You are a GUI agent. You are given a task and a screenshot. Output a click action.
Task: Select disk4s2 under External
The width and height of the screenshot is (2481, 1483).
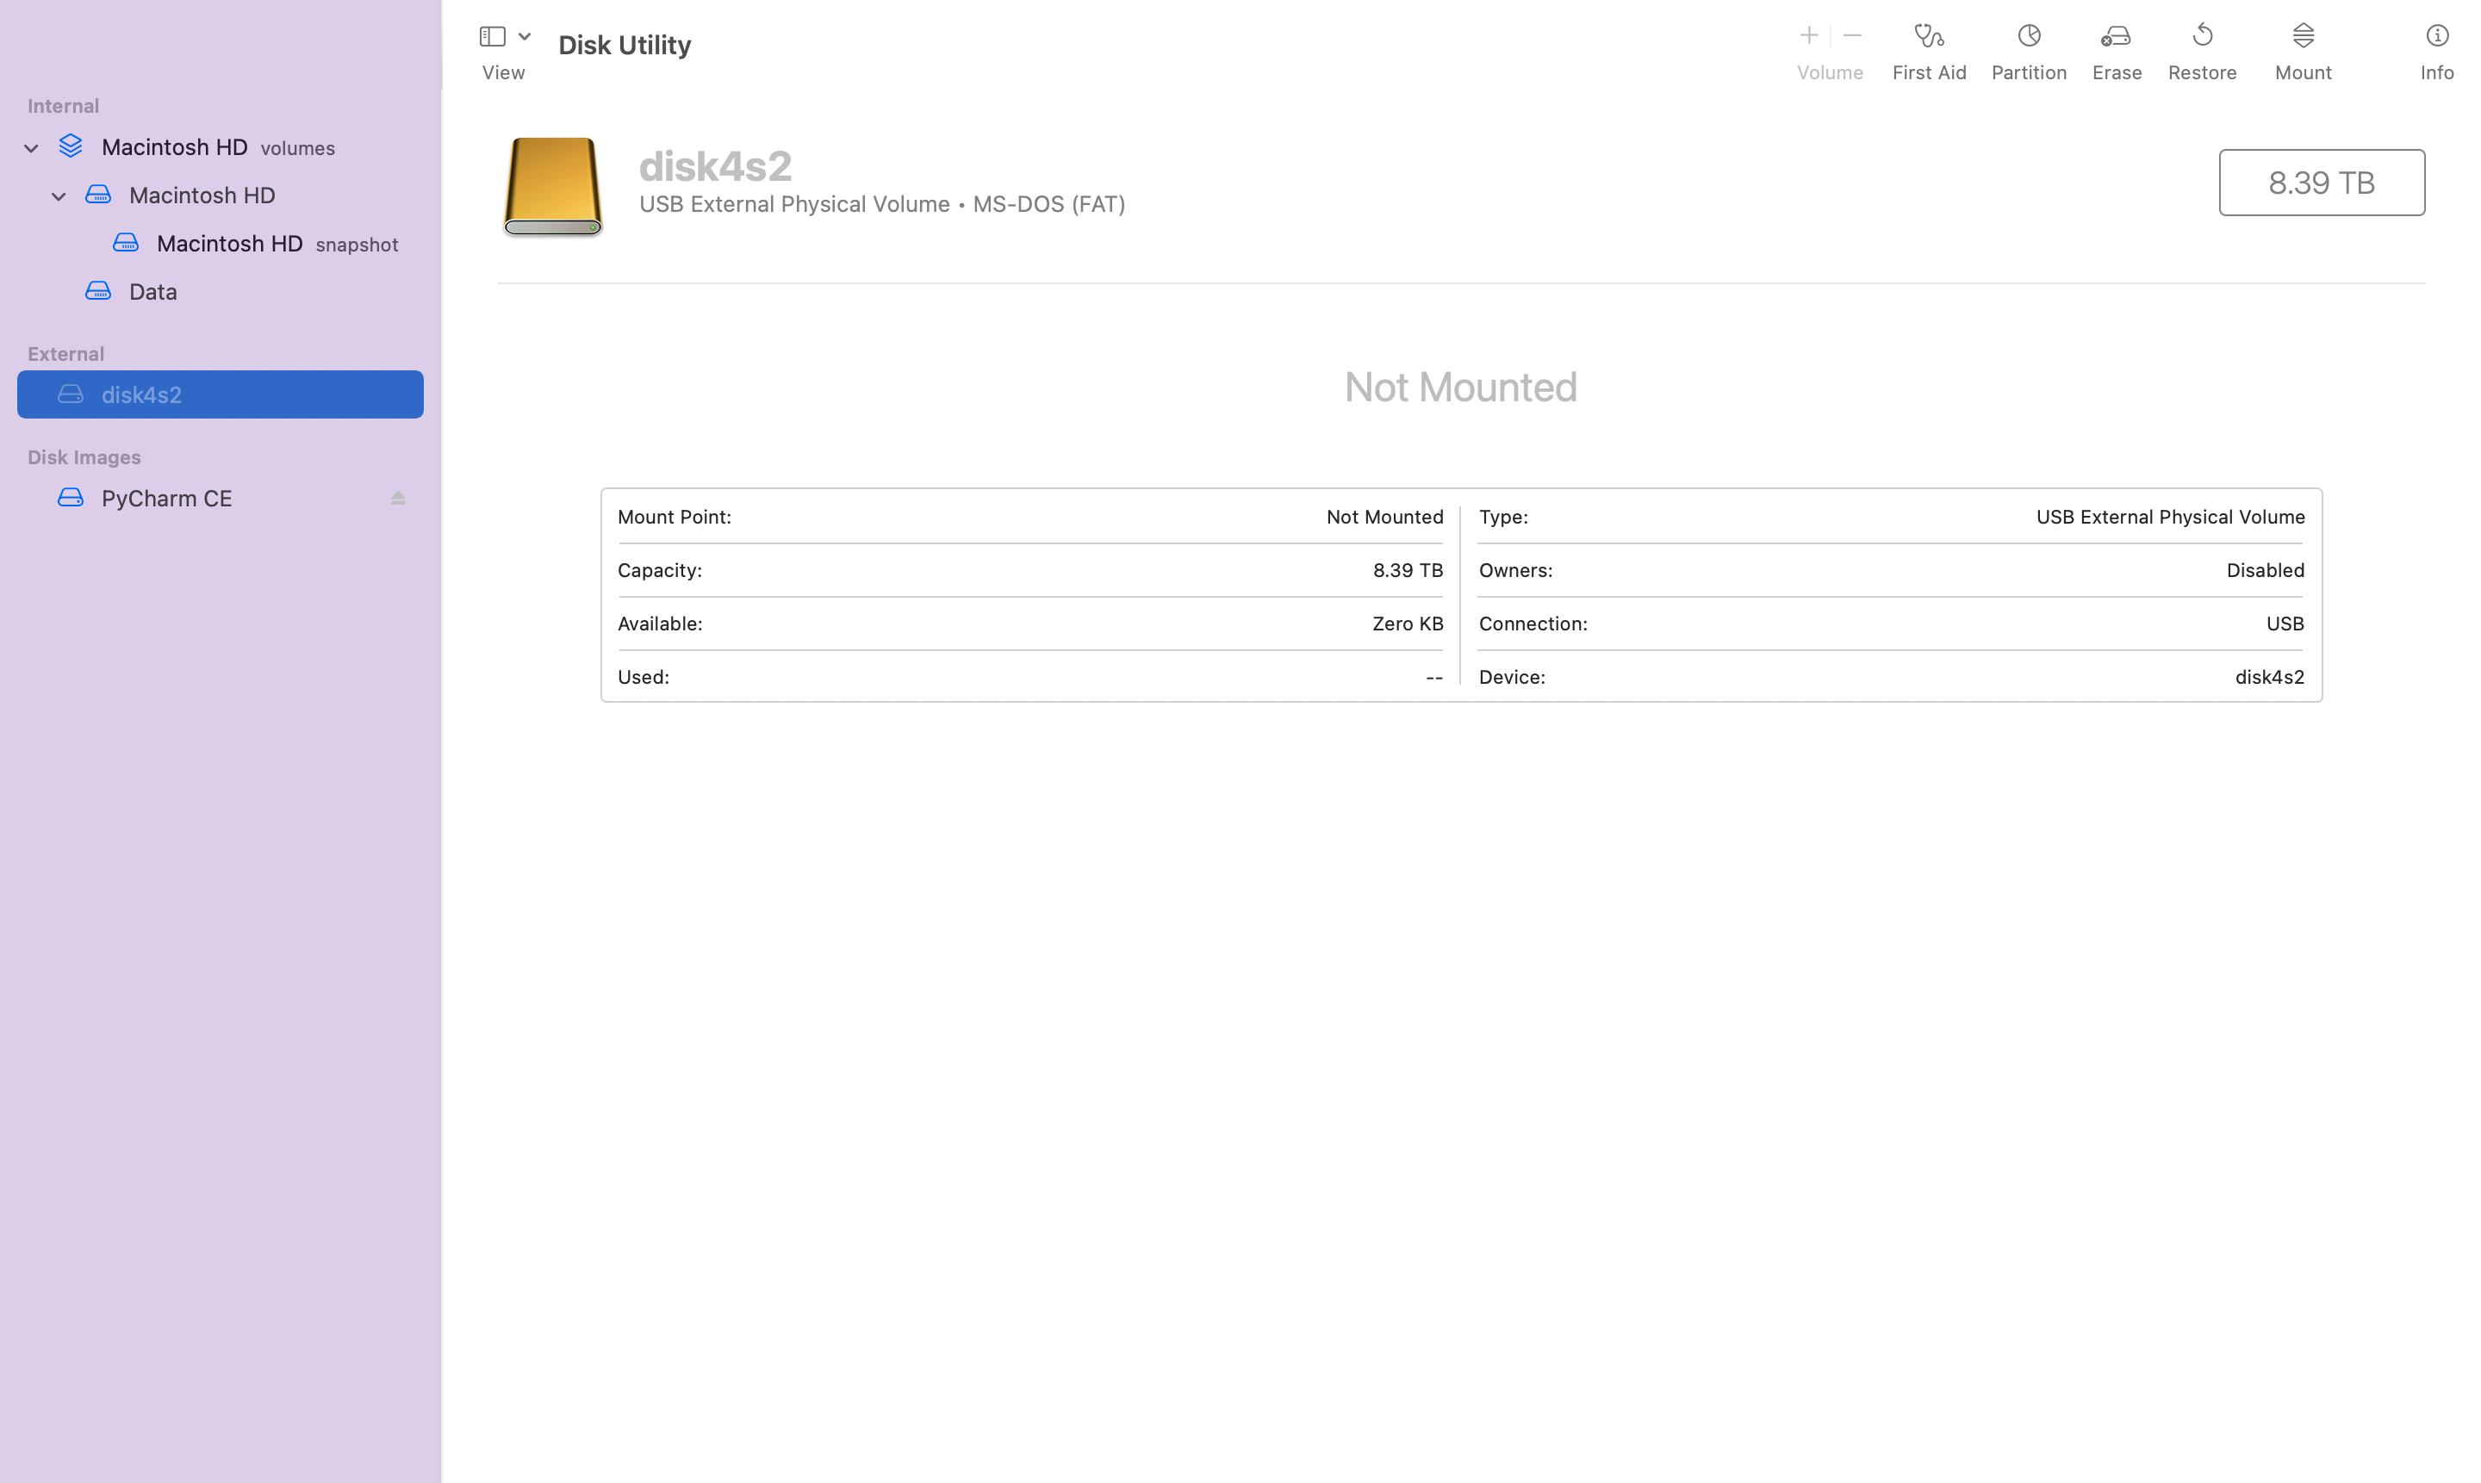(x=141, y=394)
